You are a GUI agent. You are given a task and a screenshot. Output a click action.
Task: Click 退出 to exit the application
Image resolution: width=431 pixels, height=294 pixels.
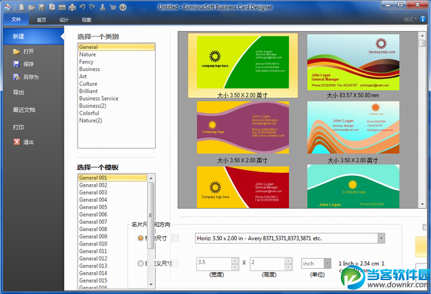pos(28,142)
